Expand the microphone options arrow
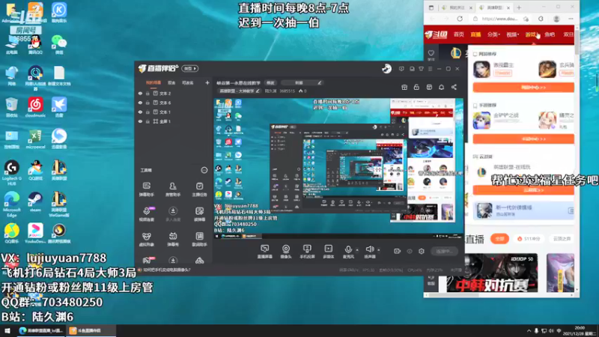 click(357, 250)
